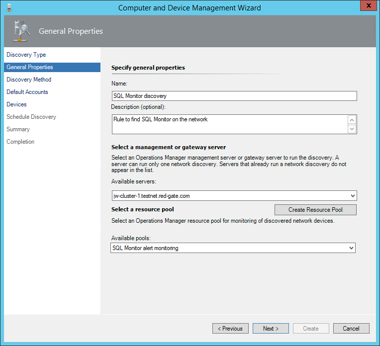Click Create Resource Pool button
Viewport: 380px width, 346px height.
point(315,210)
